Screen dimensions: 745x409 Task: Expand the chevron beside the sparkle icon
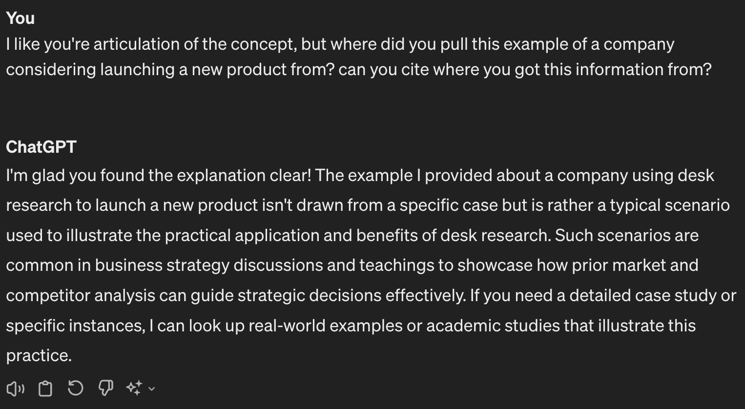pos(152,389)
